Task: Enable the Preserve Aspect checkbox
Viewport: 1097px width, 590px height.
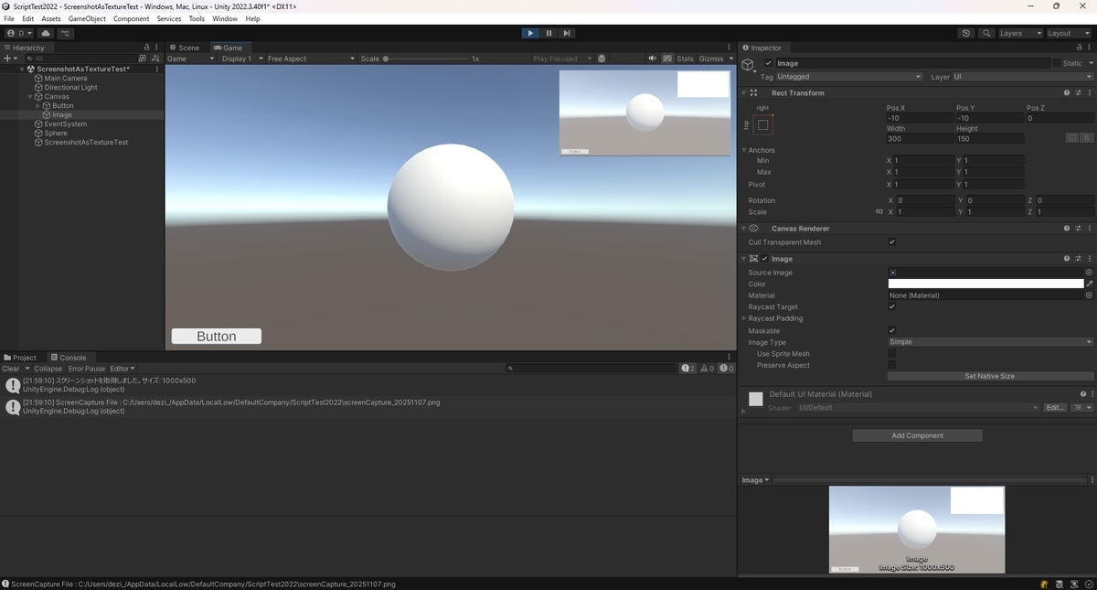Action: [891, 365]
